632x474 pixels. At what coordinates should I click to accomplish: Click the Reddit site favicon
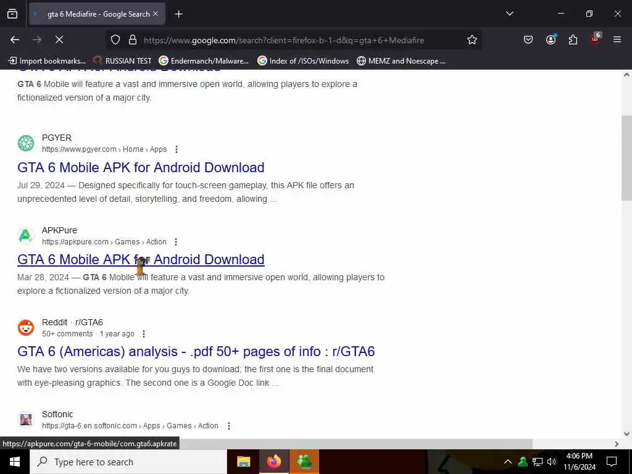coord(26,328)
